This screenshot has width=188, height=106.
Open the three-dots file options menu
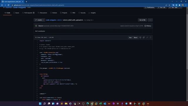(x=150, y=20)
